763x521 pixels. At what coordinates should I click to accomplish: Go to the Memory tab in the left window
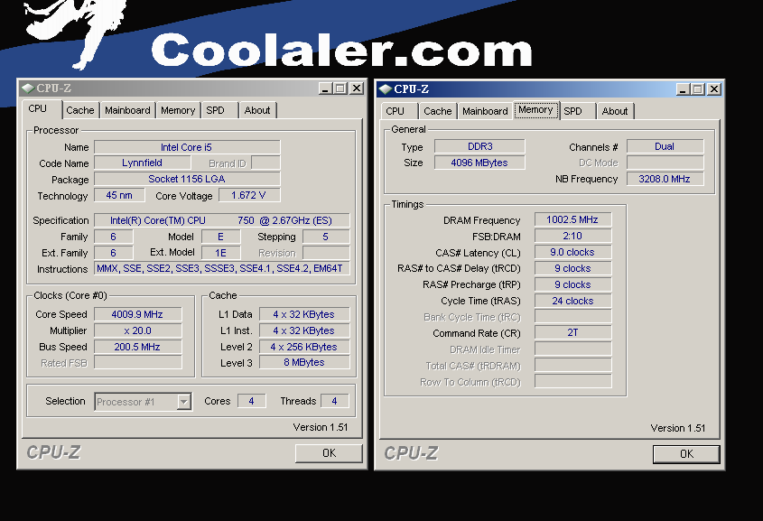pos(178,110)
